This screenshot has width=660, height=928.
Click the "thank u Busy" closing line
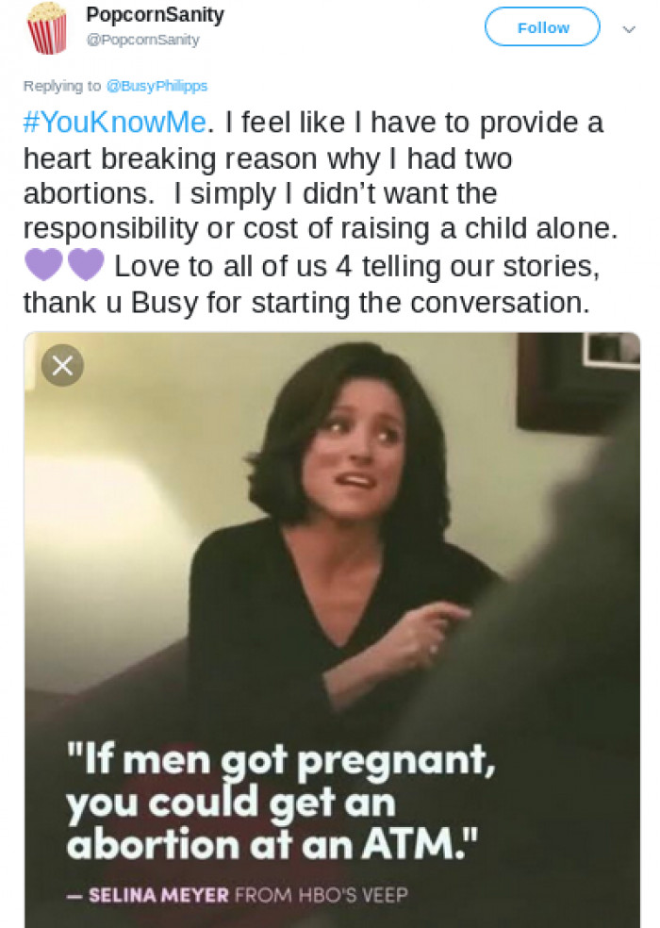point(306,303)
